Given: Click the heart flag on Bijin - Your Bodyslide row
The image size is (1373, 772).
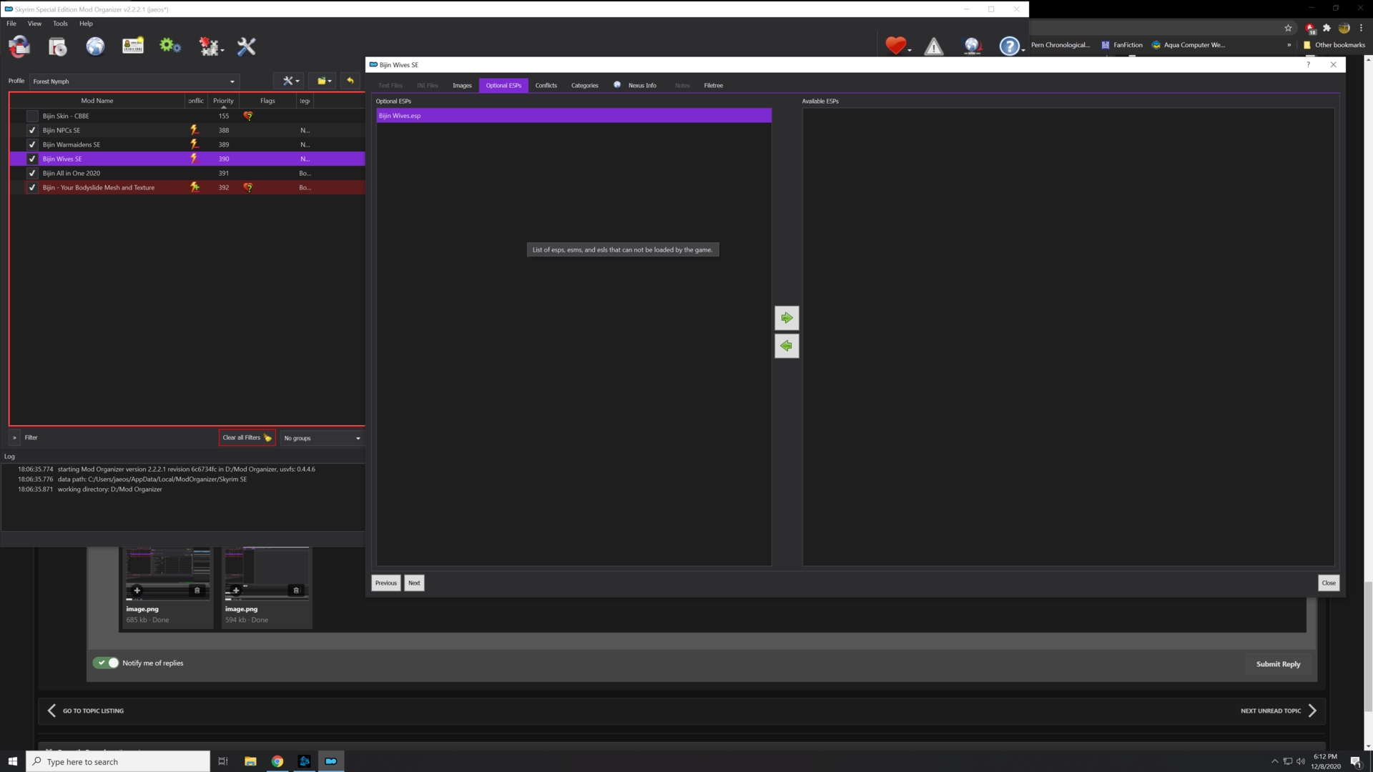Looking at the screenshot, I should tap(248, 187).
